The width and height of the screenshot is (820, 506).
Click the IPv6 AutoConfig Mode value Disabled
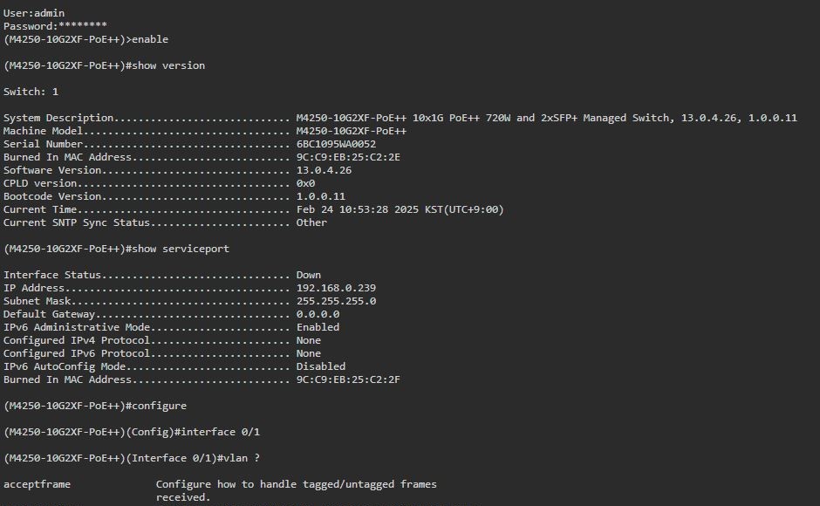[320, 366]
